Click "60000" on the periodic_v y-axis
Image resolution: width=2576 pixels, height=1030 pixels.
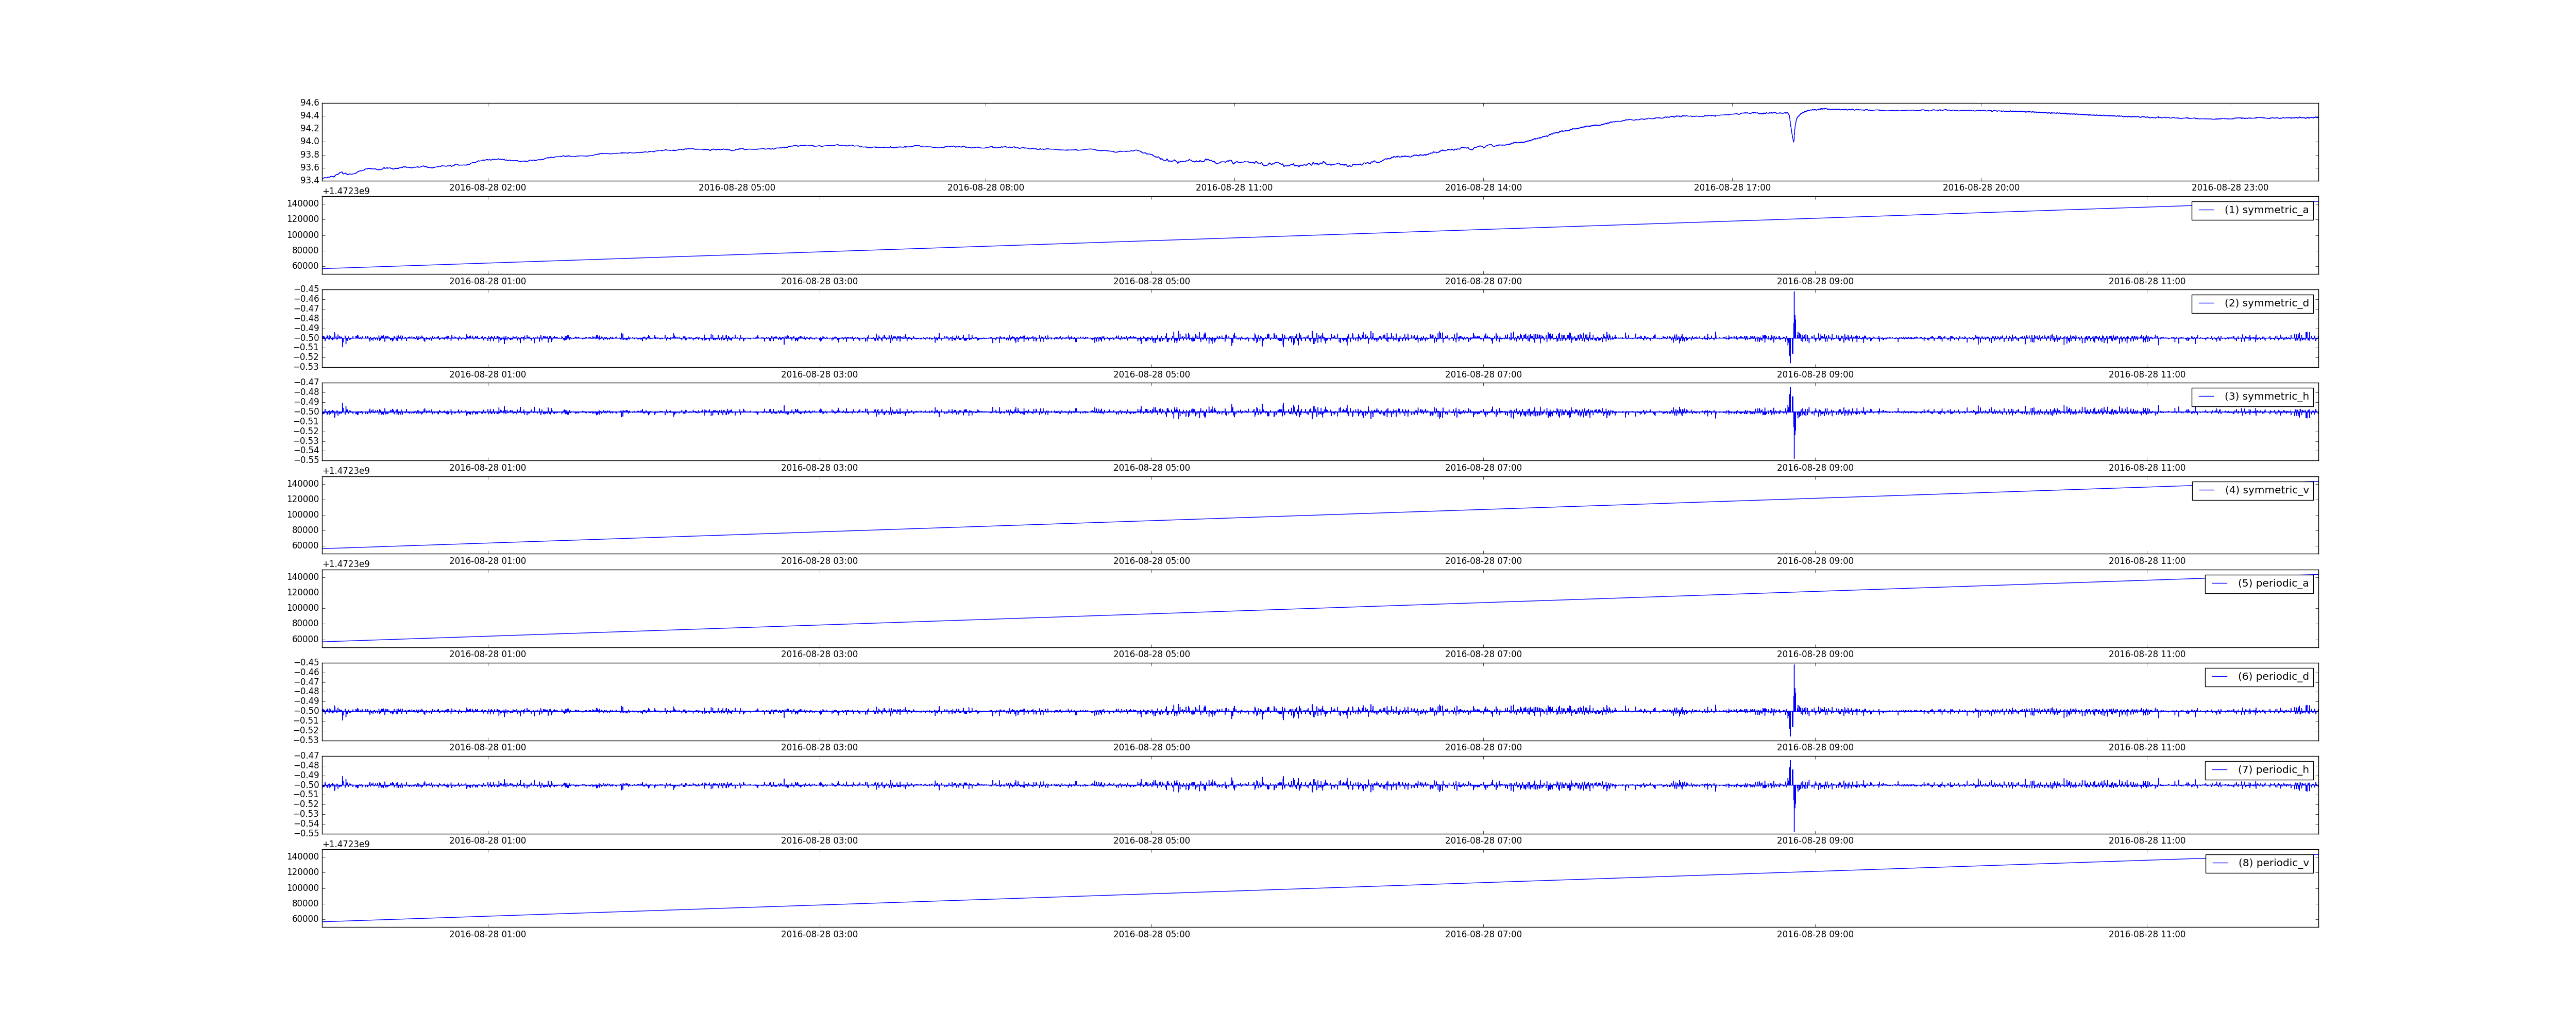tap(305, 919)
